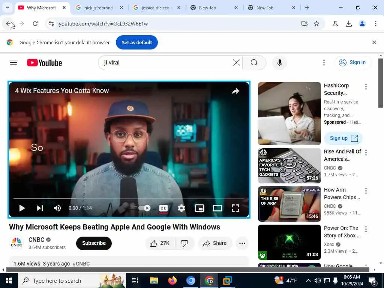Open The Rise of Arm thumbnail
The width and height of the screenshot is (384, 288).
[x=289, y=204]
